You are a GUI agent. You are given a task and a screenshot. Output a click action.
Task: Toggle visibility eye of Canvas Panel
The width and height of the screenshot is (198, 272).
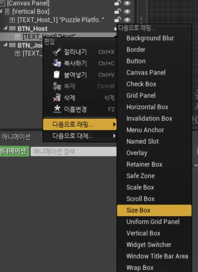127,3
